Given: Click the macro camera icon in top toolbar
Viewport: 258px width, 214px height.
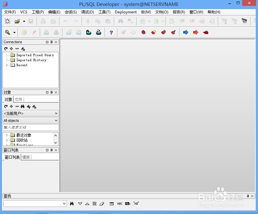Looking at the screenshot, I should pyautogui.click(x=244, y=21).
